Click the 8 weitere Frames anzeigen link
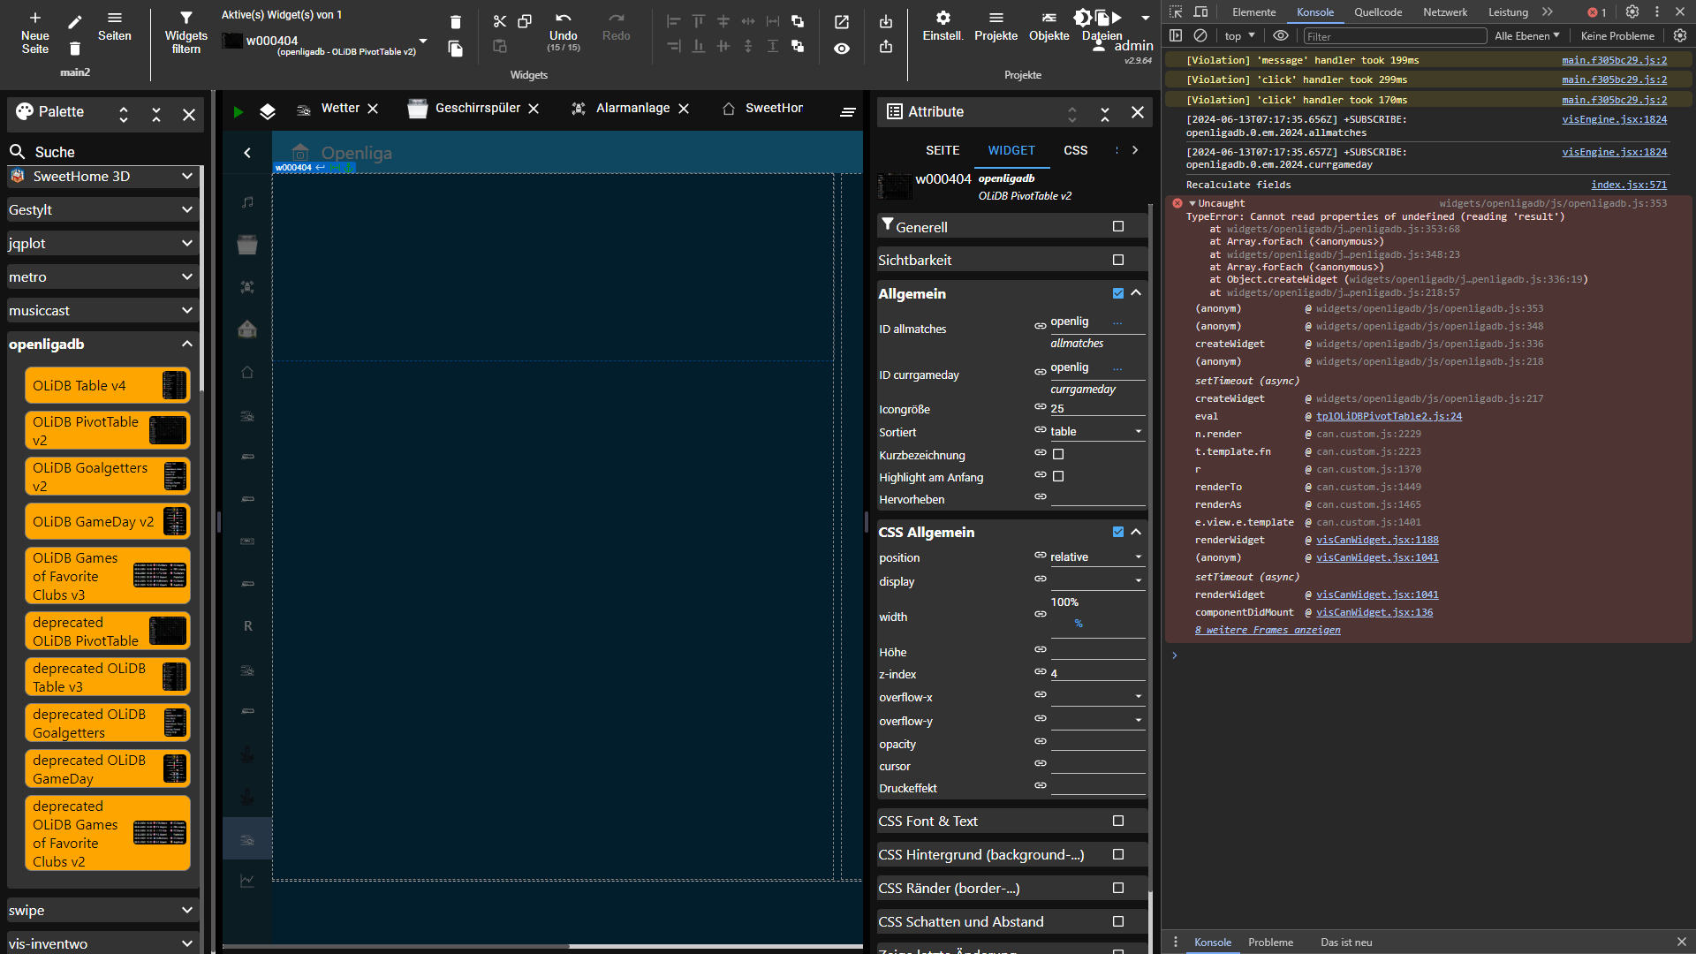This screenshot has height=954, width=1696. click(x=1268, y=631)
